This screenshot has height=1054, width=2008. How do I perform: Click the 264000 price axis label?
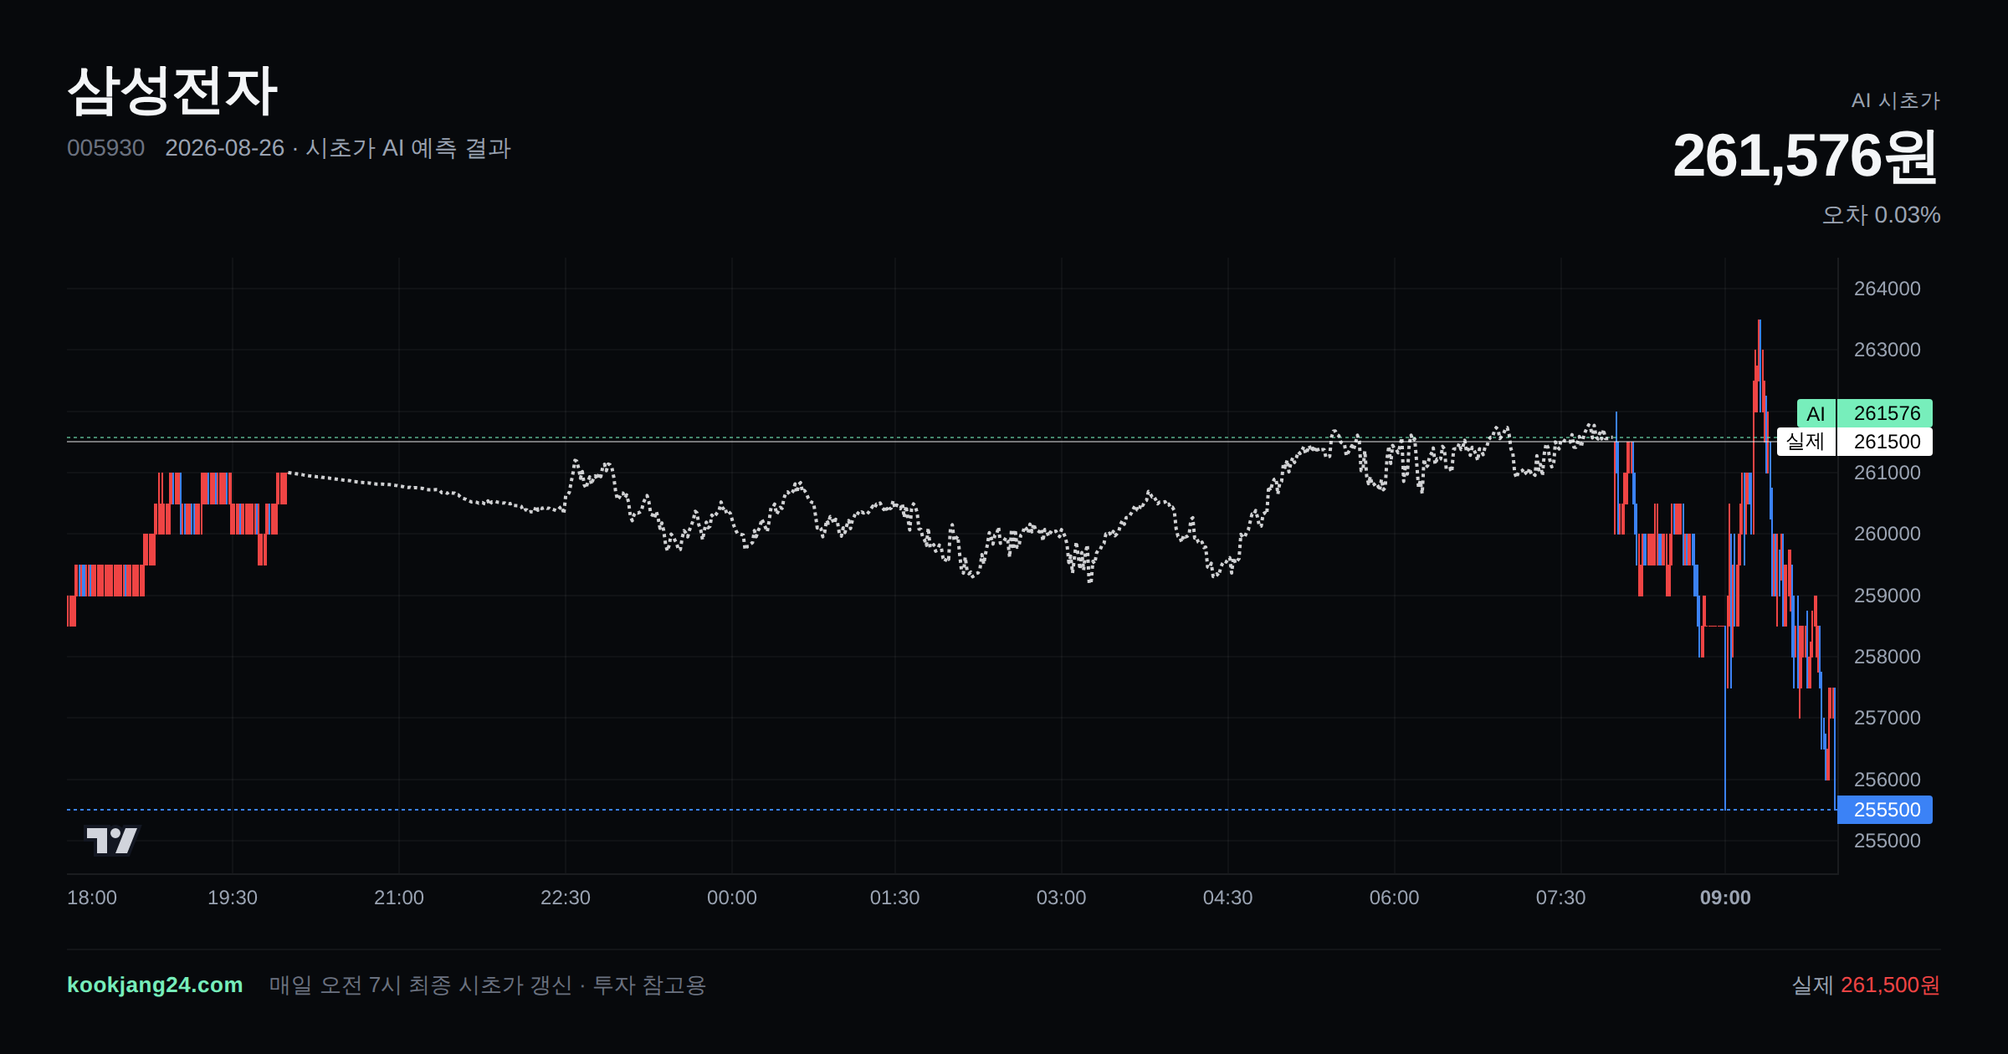[x=1888, y=289]
